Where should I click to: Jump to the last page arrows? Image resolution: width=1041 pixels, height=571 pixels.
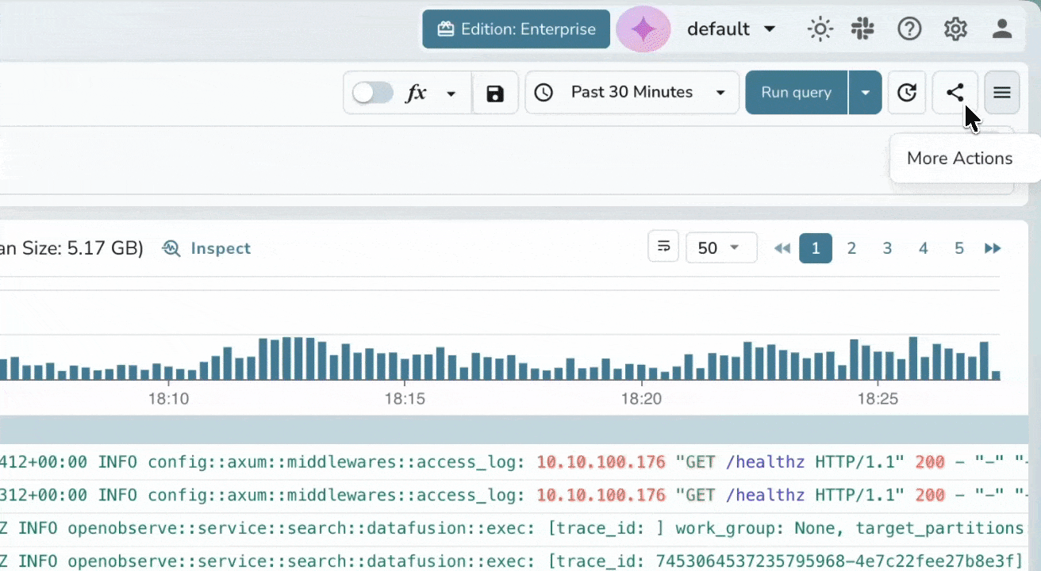click(x=993, y=248)
